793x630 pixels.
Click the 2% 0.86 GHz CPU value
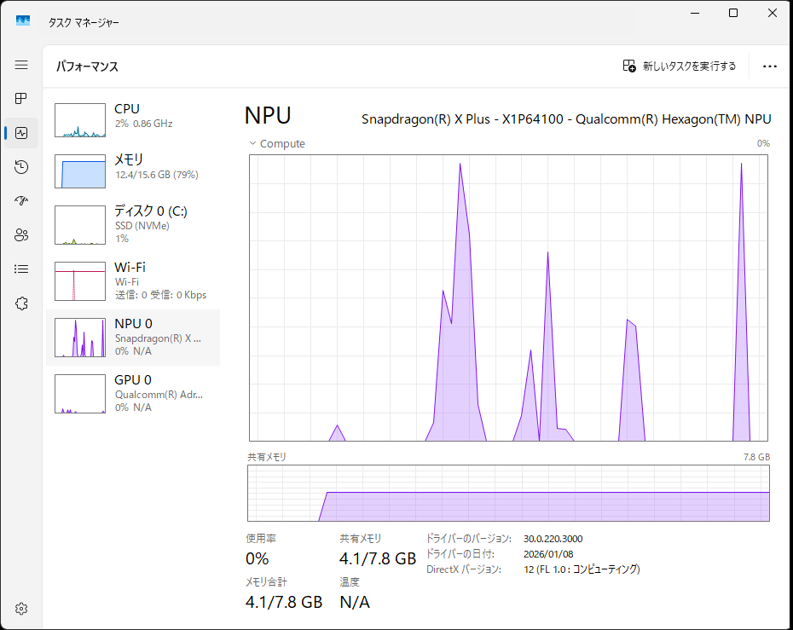143,124
